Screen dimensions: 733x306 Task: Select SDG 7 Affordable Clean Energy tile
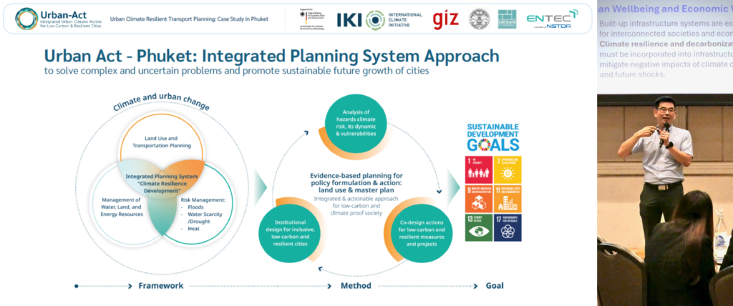pyautogui.click(x=508, y=169)
